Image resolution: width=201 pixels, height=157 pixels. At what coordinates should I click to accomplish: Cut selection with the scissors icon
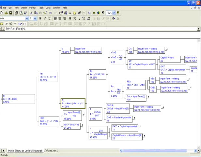pyautogui.click(x=31, y=13)
